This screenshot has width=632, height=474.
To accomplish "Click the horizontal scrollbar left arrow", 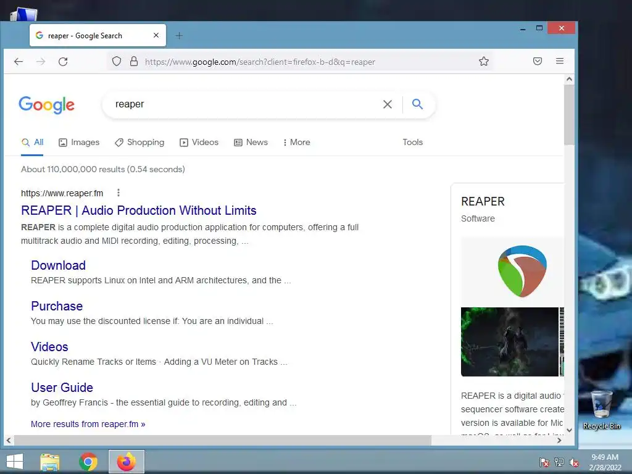I will tap(9, 441).
